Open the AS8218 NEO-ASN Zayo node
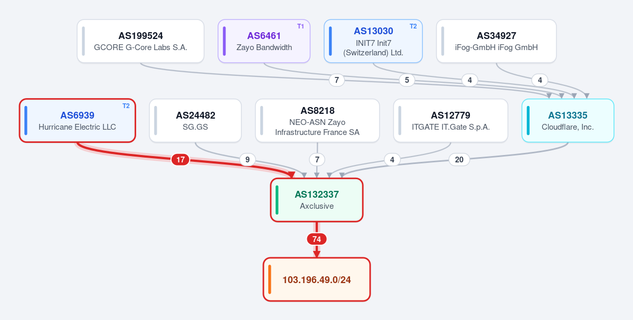 pos(317,121)
